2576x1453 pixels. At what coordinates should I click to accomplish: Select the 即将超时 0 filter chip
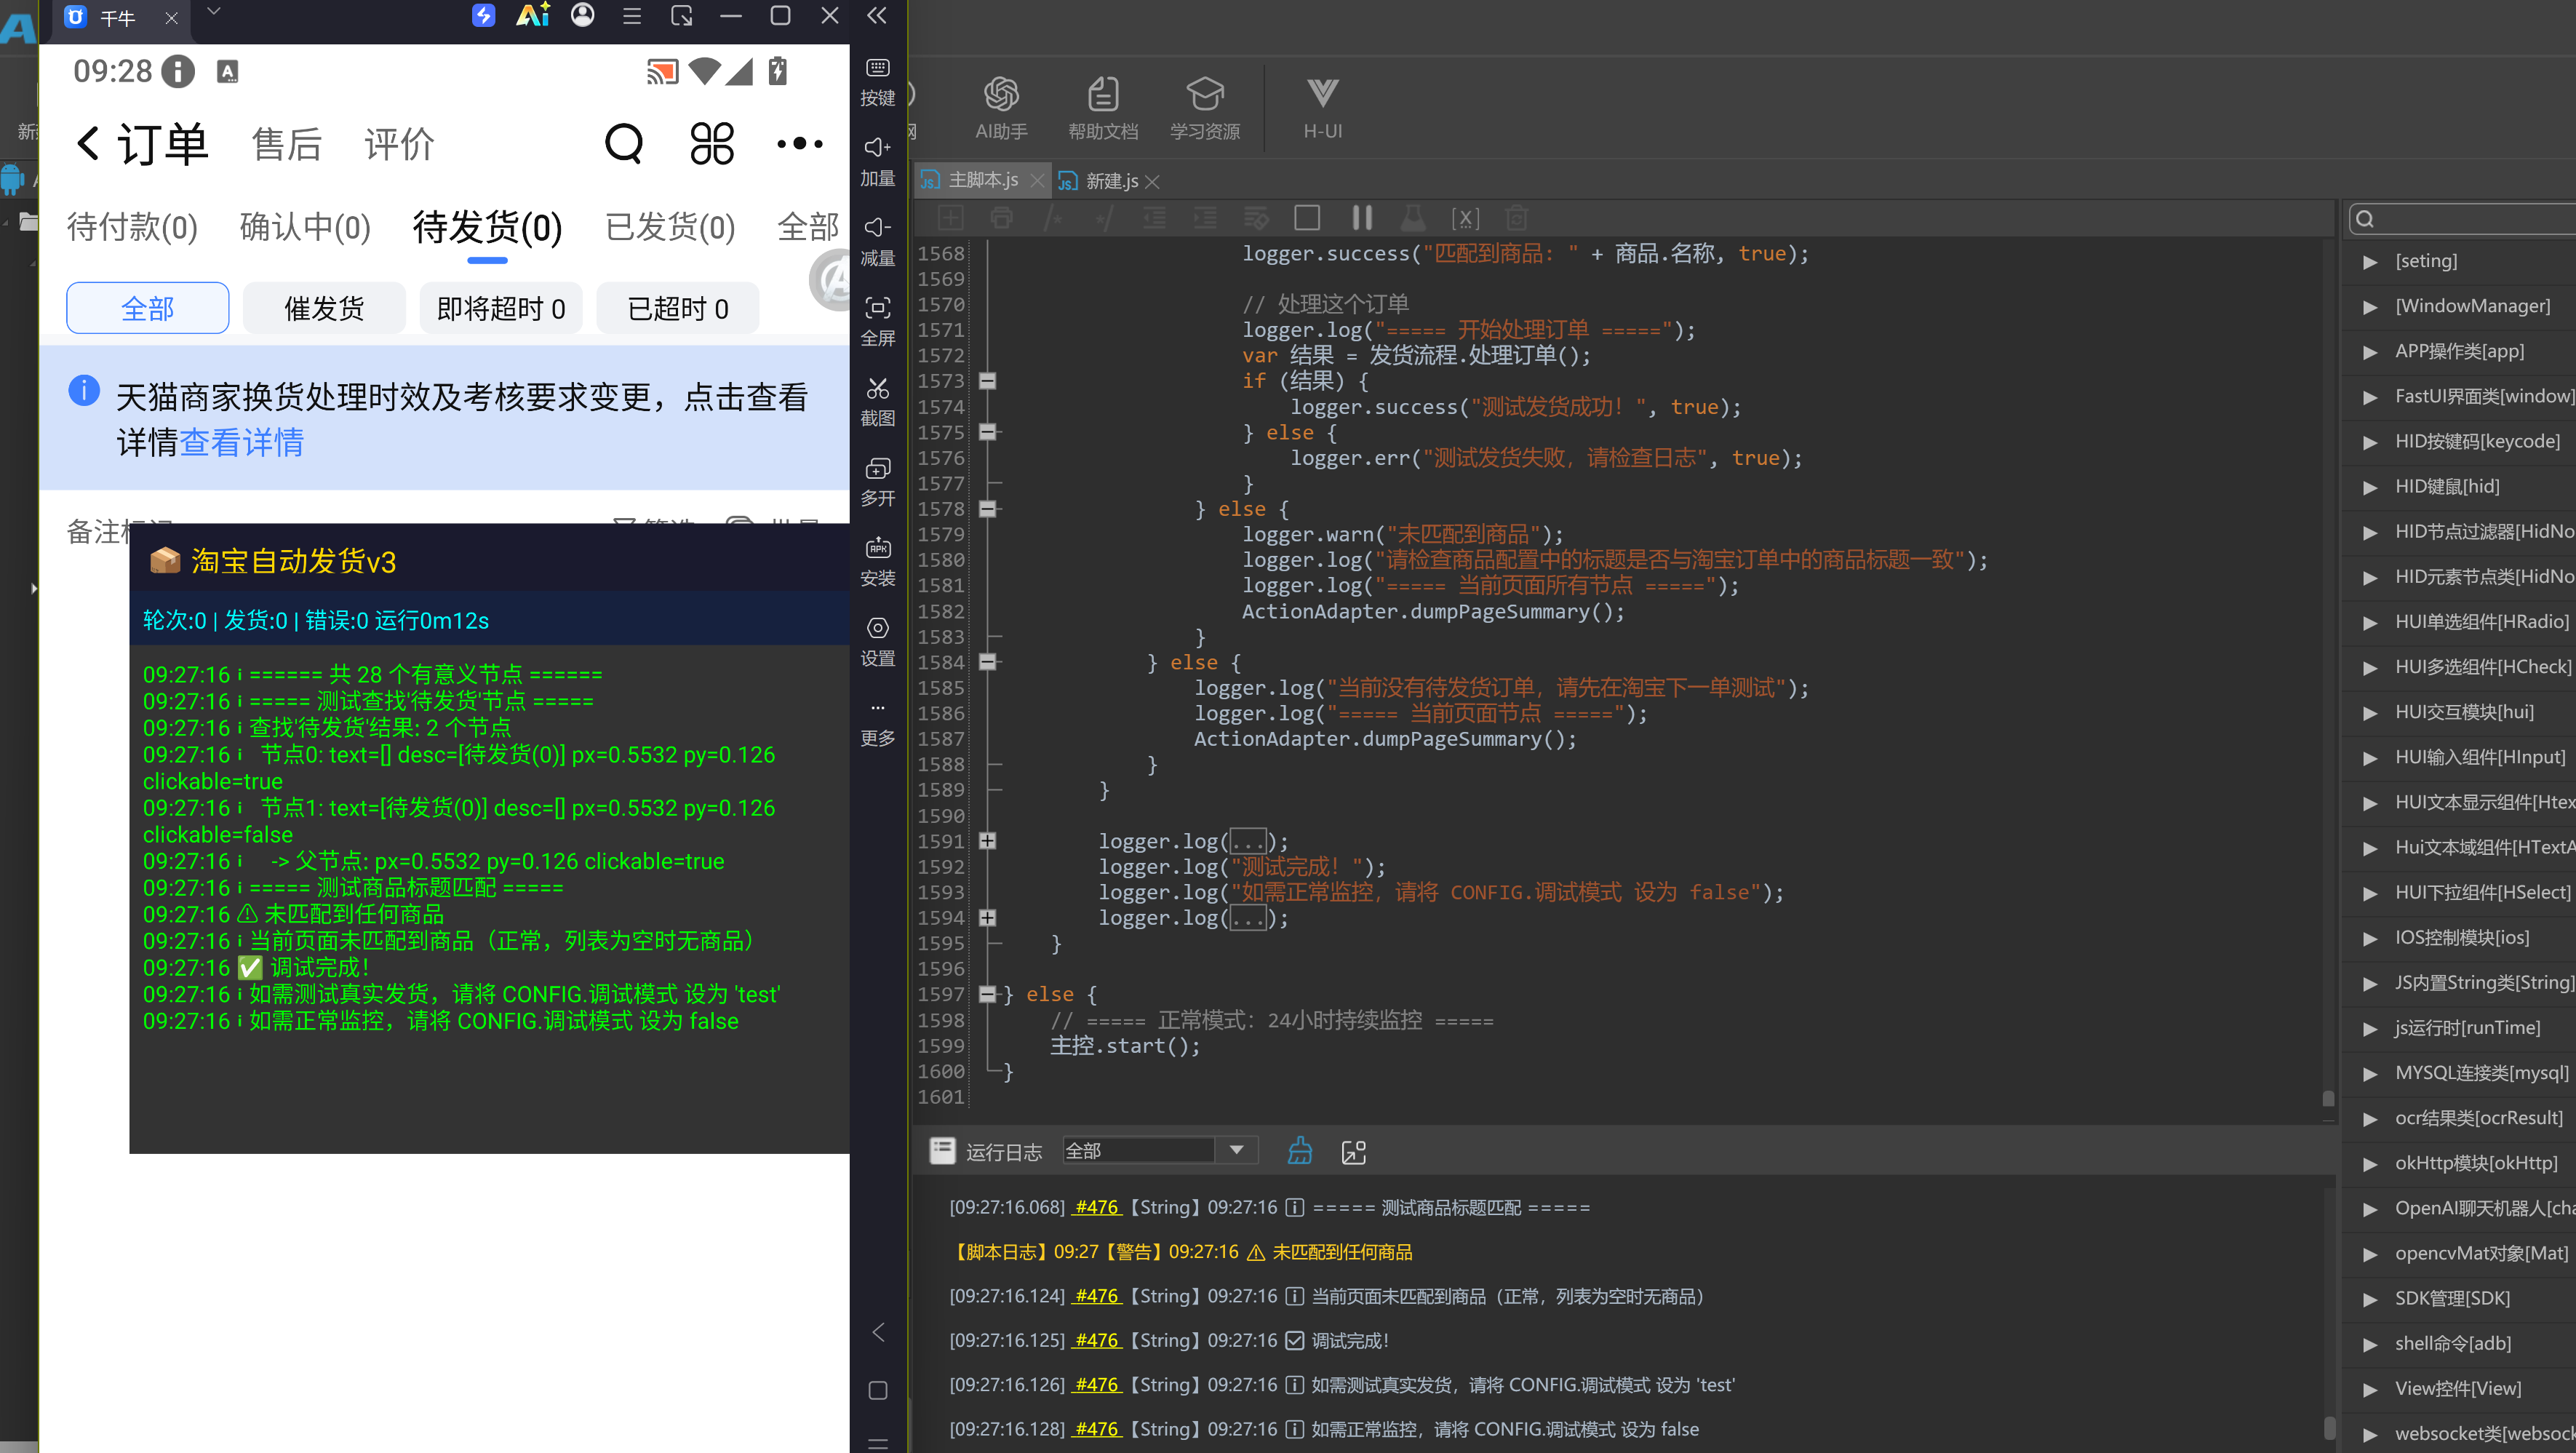(x=501, y=308)
